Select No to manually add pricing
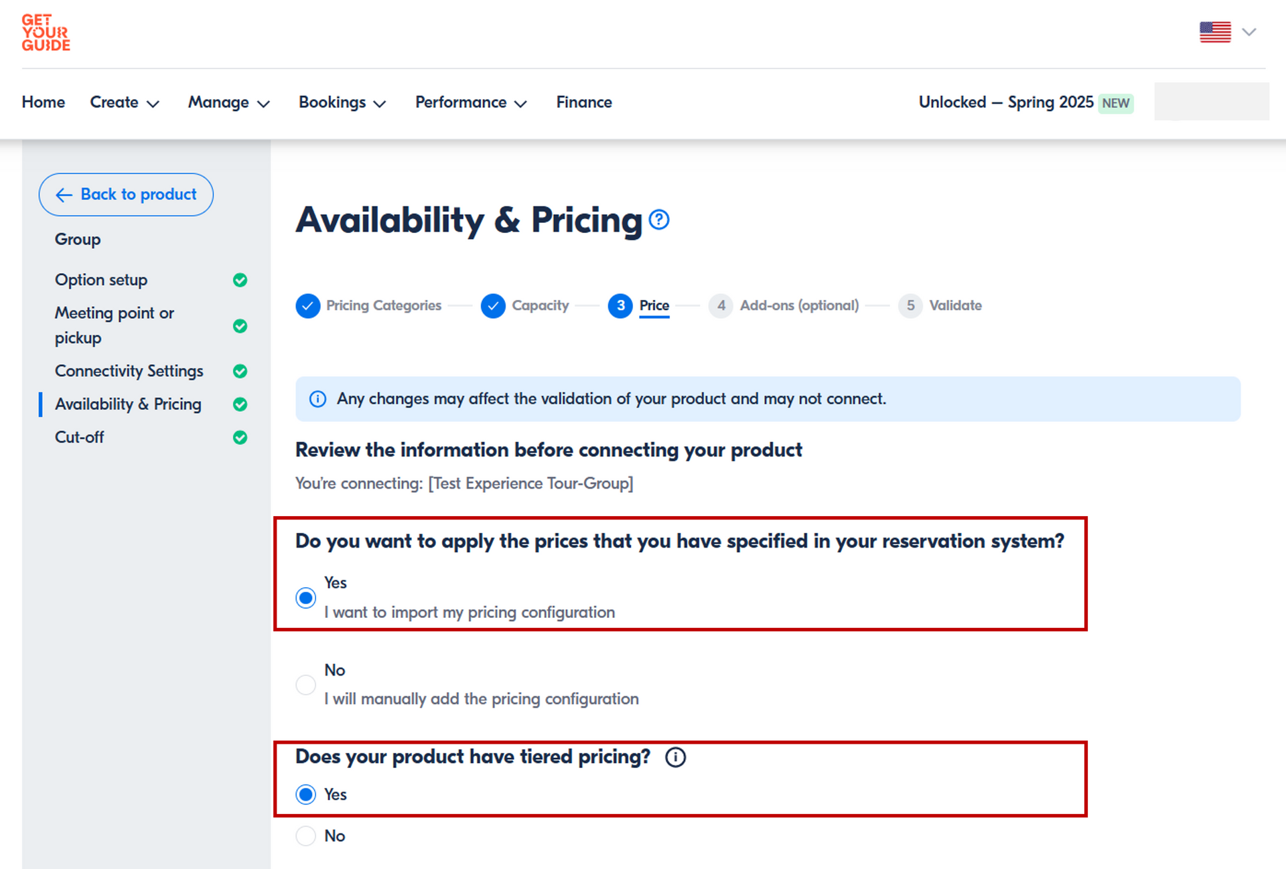Screen dimensions: 1286x869 click(306, 684)
